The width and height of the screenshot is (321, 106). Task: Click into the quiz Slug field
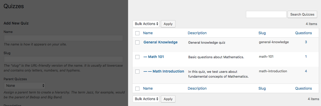(63, 59)
